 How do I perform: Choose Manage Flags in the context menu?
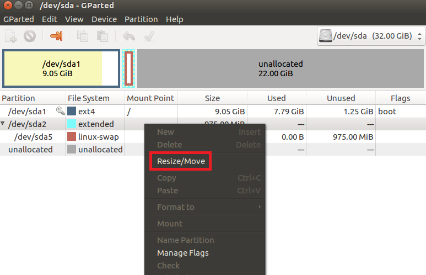[x=205, y=253]
